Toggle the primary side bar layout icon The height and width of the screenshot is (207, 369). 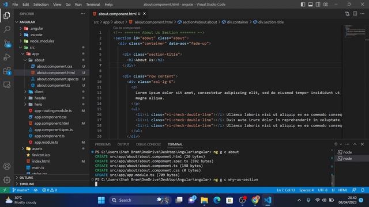pos(303,5)
